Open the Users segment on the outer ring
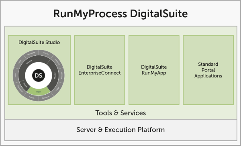The height and width of the screenshot is (146, 241). click(16, 75)
